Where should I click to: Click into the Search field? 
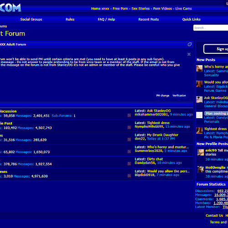click(x=211, y=28)
